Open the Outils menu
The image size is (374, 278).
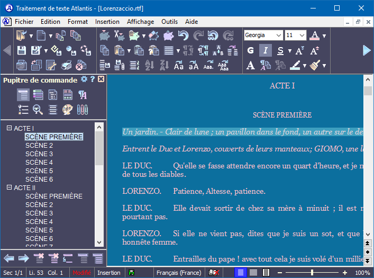[x=169, y=22]
